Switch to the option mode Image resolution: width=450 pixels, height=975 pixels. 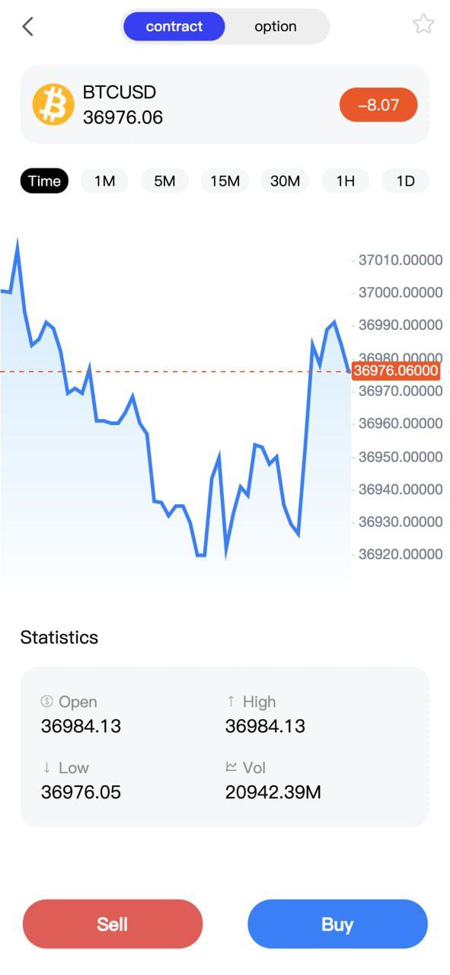(276, 27)
